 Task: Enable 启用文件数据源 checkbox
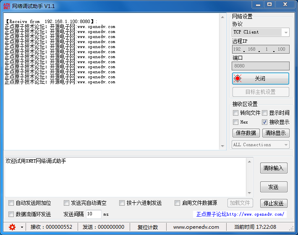(x=177, y=203)
